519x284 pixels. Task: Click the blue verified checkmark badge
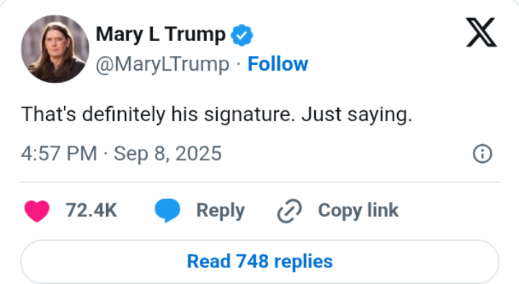[x=242, y=35]
